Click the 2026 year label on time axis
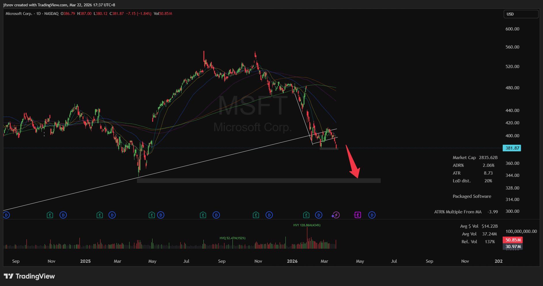The height and width of the screenshot is (286, 543). [x=292, y=261]
